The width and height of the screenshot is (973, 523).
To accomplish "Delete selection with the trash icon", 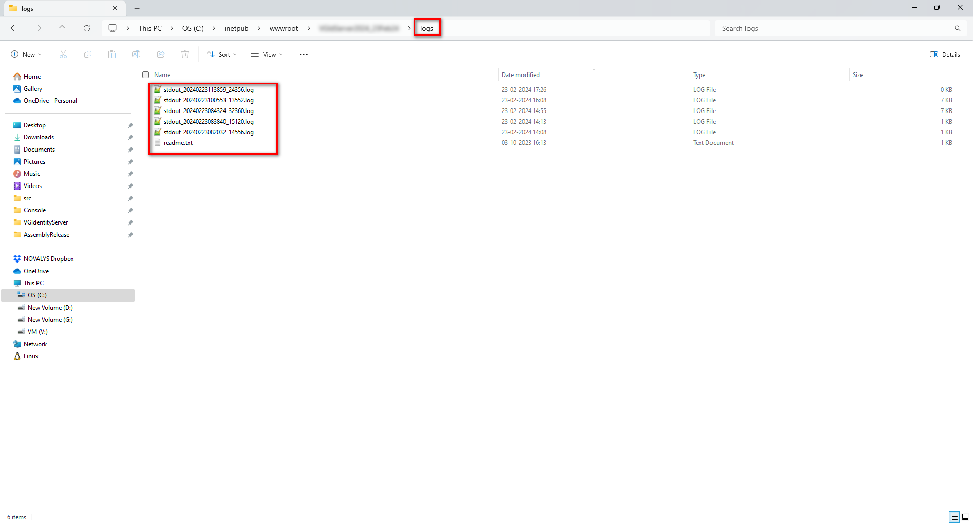I will (x=185, y=54).
